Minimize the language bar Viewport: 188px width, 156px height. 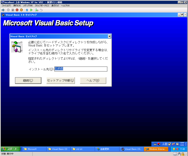click(186, 143)
